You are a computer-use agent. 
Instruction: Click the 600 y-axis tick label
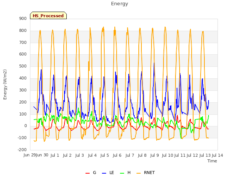coord(23,54)
